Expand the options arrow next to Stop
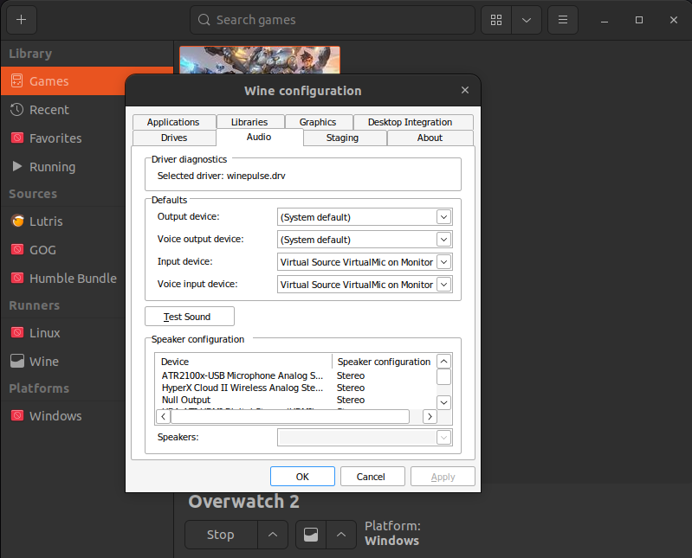The width and height of the screenshot is (692, 558). (273, 535)
